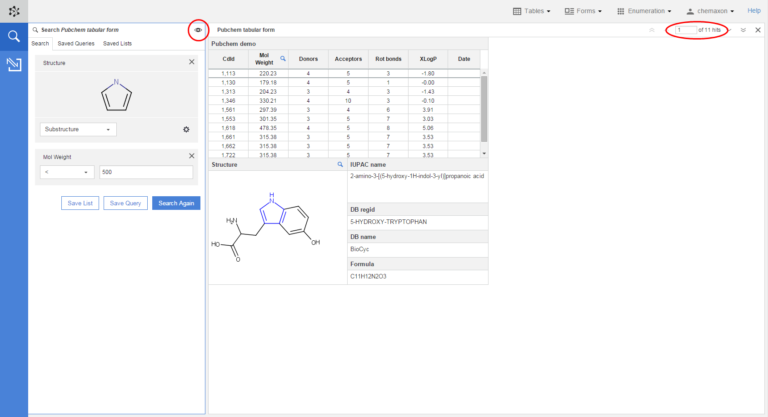Click the table vertical scrollbar thumb
The height and width of the screenshot is (417, 768).
484,109
